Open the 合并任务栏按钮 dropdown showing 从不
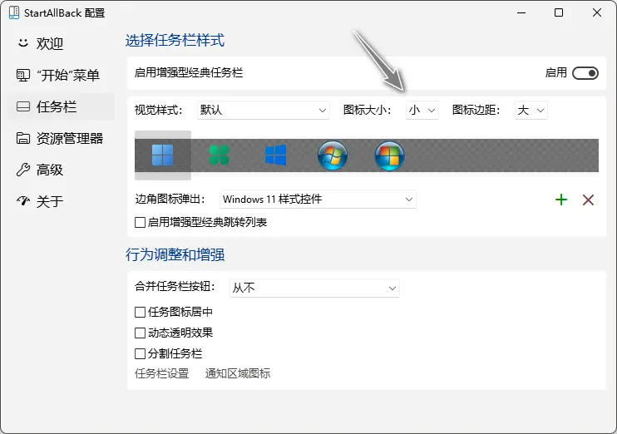 coord(314,288)
